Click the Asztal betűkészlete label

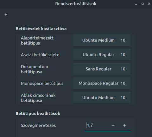point(40,55)
